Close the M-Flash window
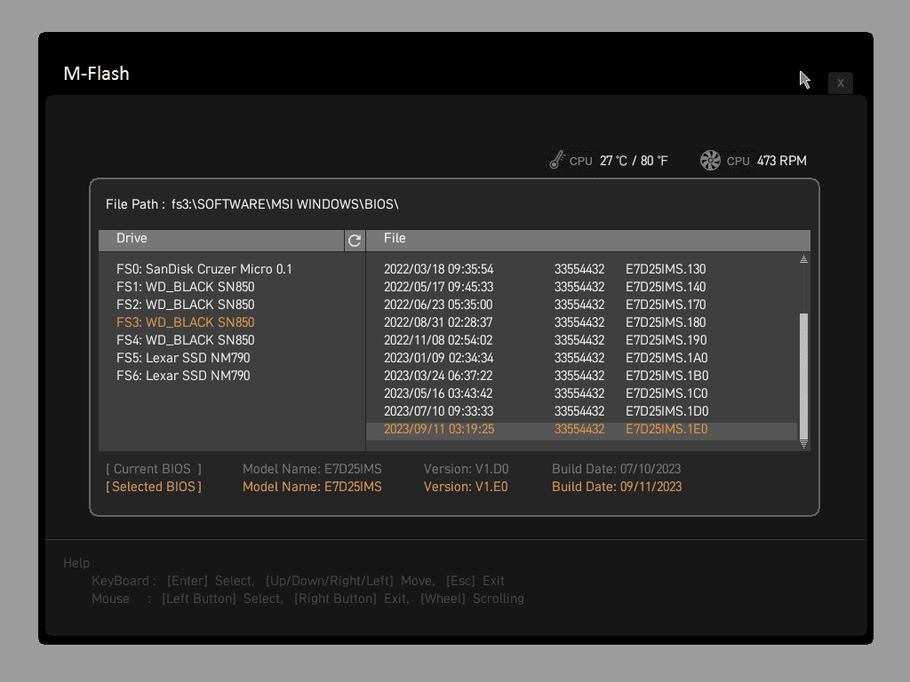This screenshot has width=910, height=682. (840, 83)
